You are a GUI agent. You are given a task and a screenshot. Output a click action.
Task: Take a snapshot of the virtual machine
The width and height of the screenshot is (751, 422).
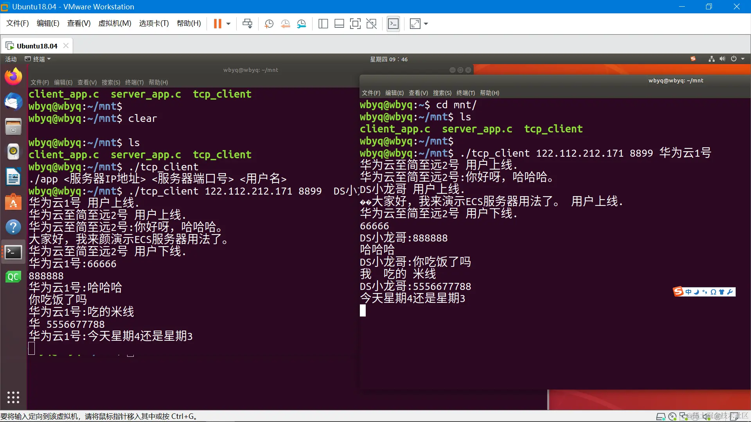269,24
